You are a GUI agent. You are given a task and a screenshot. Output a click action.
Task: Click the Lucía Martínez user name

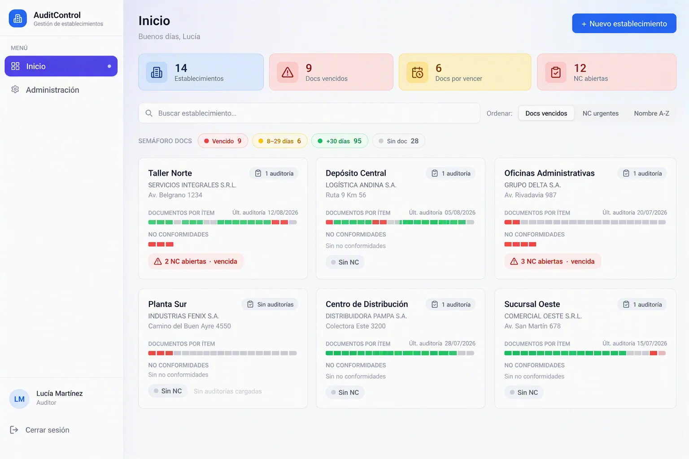60,394
